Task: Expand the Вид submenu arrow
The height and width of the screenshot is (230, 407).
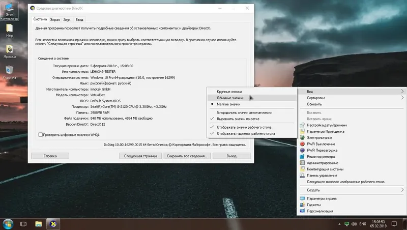Action: 402,92
